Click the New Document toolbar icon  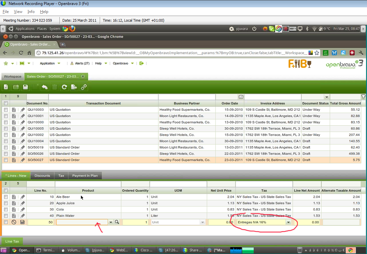6,87
